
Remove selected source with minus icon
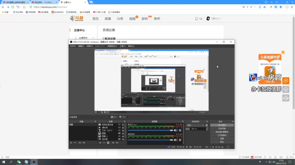104,143
